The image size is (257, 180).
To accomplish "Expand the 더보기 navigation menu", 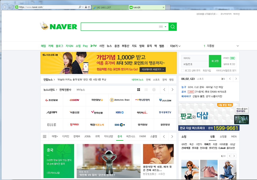I will pos(175,46).
